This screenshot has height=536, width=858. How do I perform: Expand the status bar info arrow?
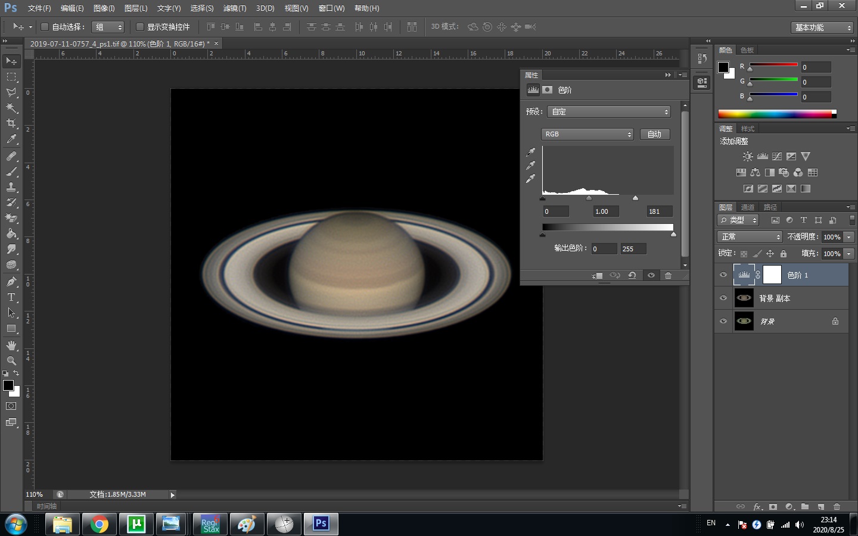pos(173,495)
